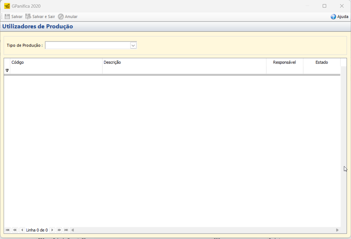Click inside the Tipo de Produção combo box field
Viewport: 351px width, 239px height.
point(87,45)
